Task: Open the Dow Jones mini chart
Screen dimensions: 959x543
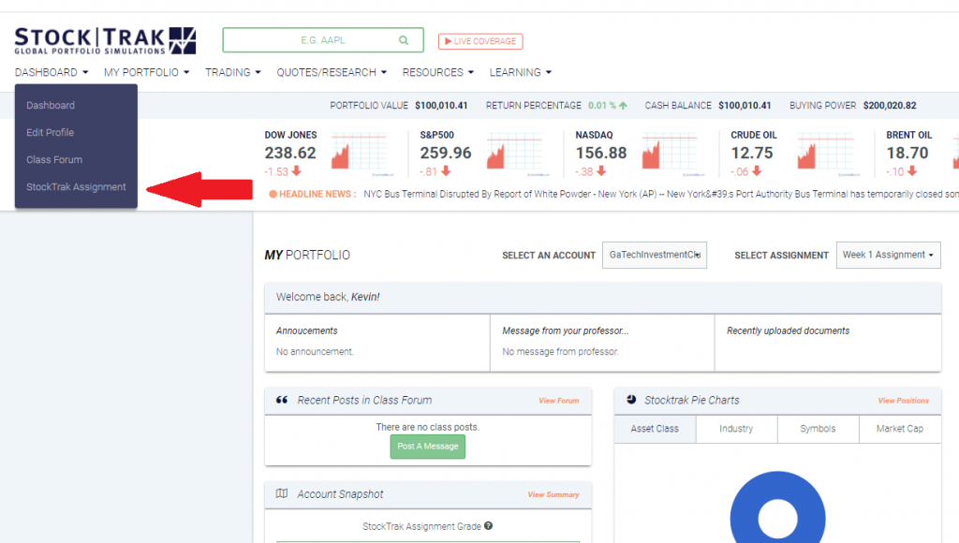Action: click(360, 153)
